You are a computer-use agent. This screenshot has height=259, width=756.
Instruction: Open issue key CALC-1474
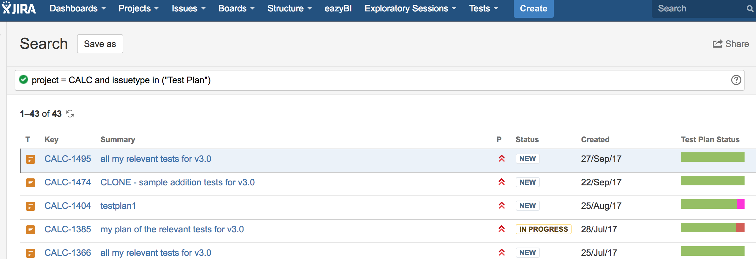(x=68, y=182)
